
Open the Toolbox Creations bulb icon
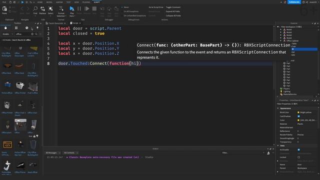[37, 28]
